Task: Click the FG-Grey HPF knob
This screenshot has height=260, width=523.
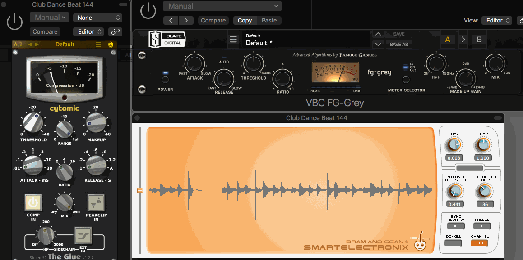Action: (436, 63)
